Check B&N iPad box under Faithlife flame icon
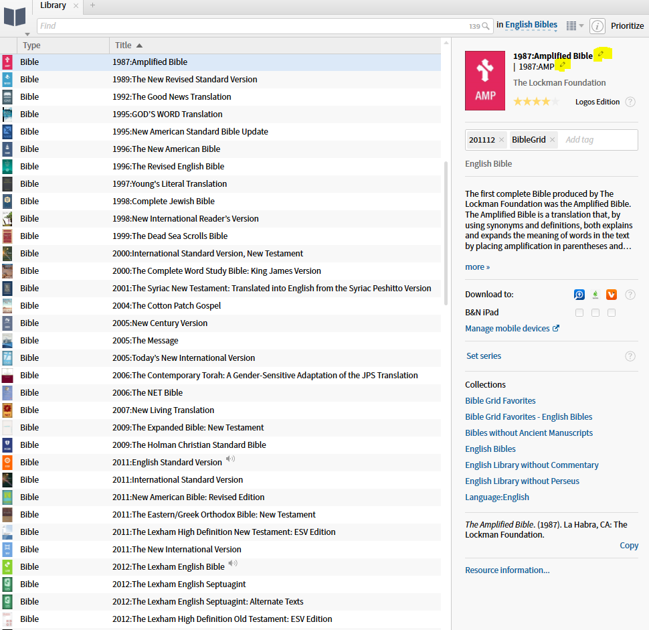The width and height of the screenshot is (649, 630). click(595, 313)
